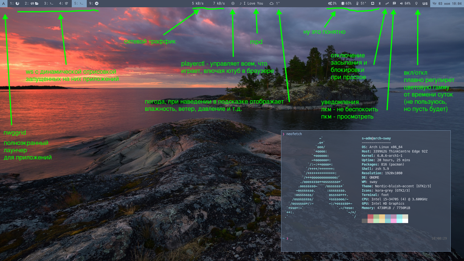Click the Host: ThinkCentre Edge 92Z line

click(395, 152)
